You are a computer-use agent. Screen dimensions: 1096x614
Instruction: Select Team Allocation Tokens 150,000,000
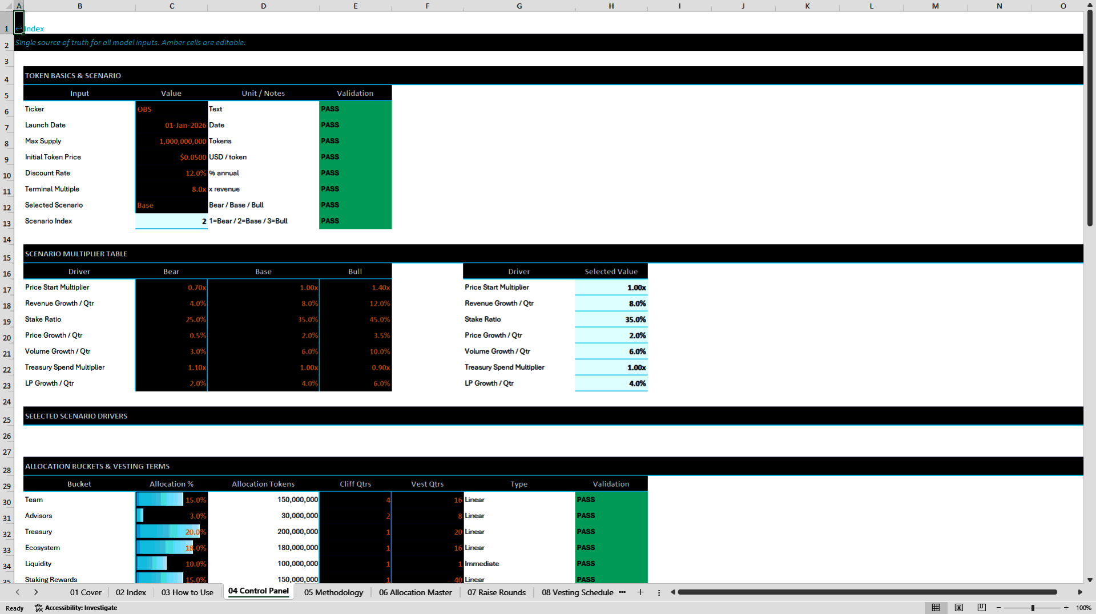click(x=263, y=500)
